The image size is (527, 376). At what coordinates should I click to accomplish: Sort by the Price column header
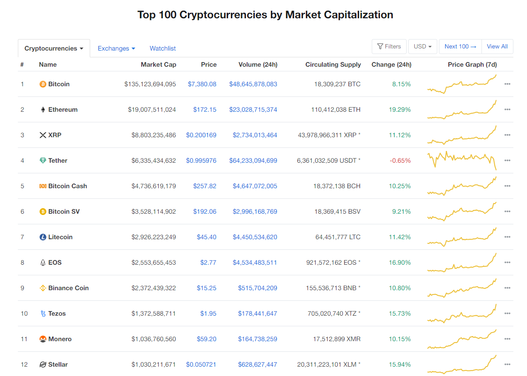(209, 65)
